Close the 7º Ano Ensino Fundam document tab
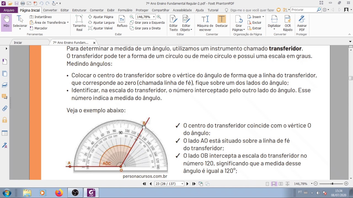The width and height of the screenshot is (353, 198). pos(94,43)
